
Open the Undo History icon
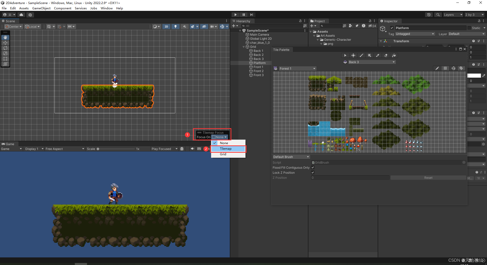429,15
